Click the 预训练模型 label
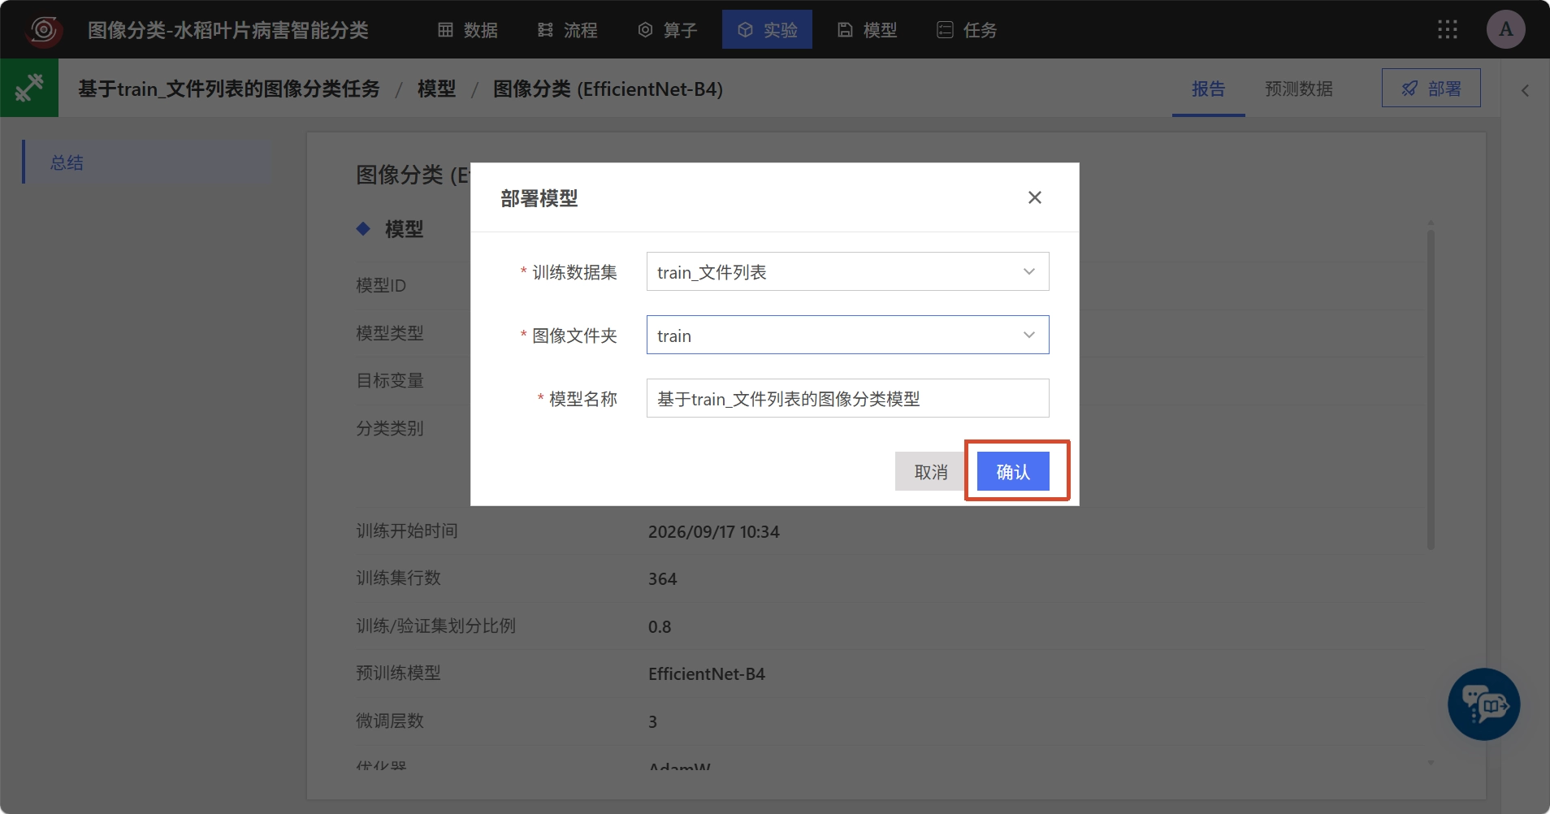 (x=398, y=673)
